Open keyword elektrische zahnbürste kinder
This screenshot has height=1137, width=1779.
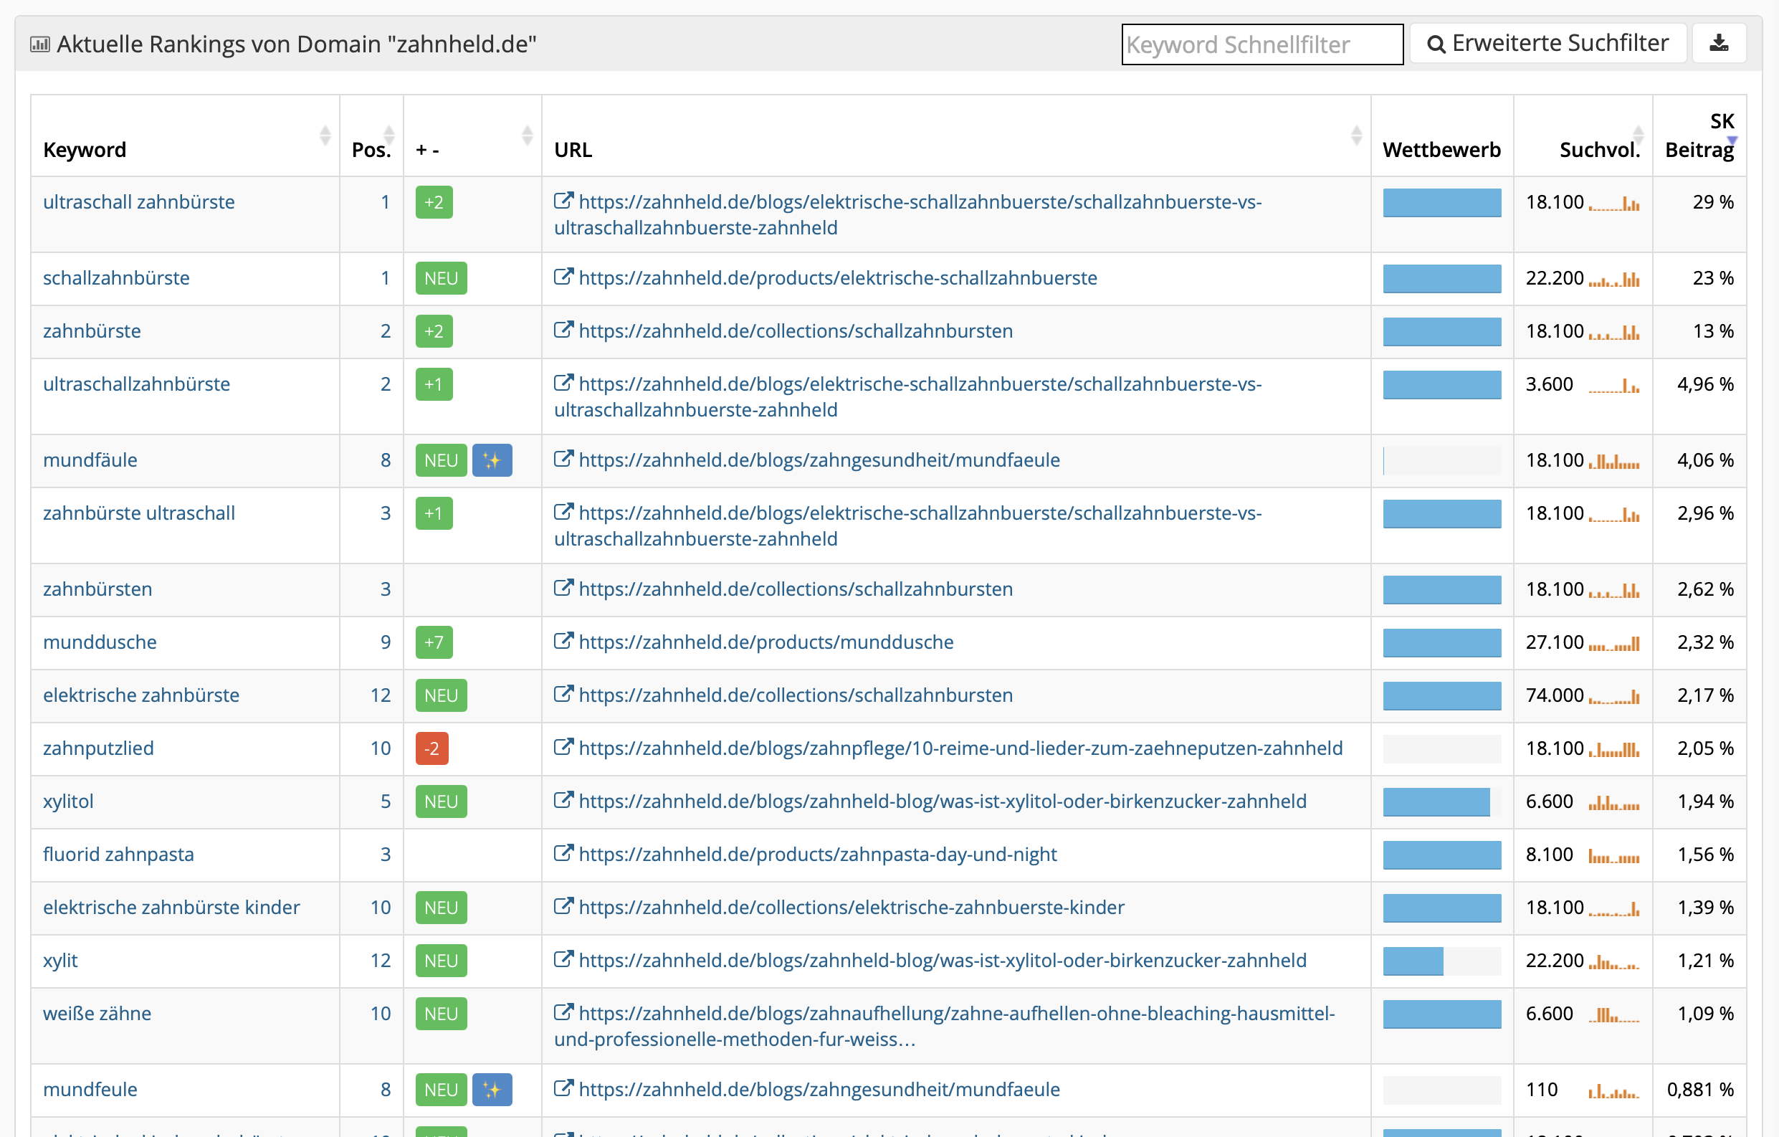click(171, 908)
